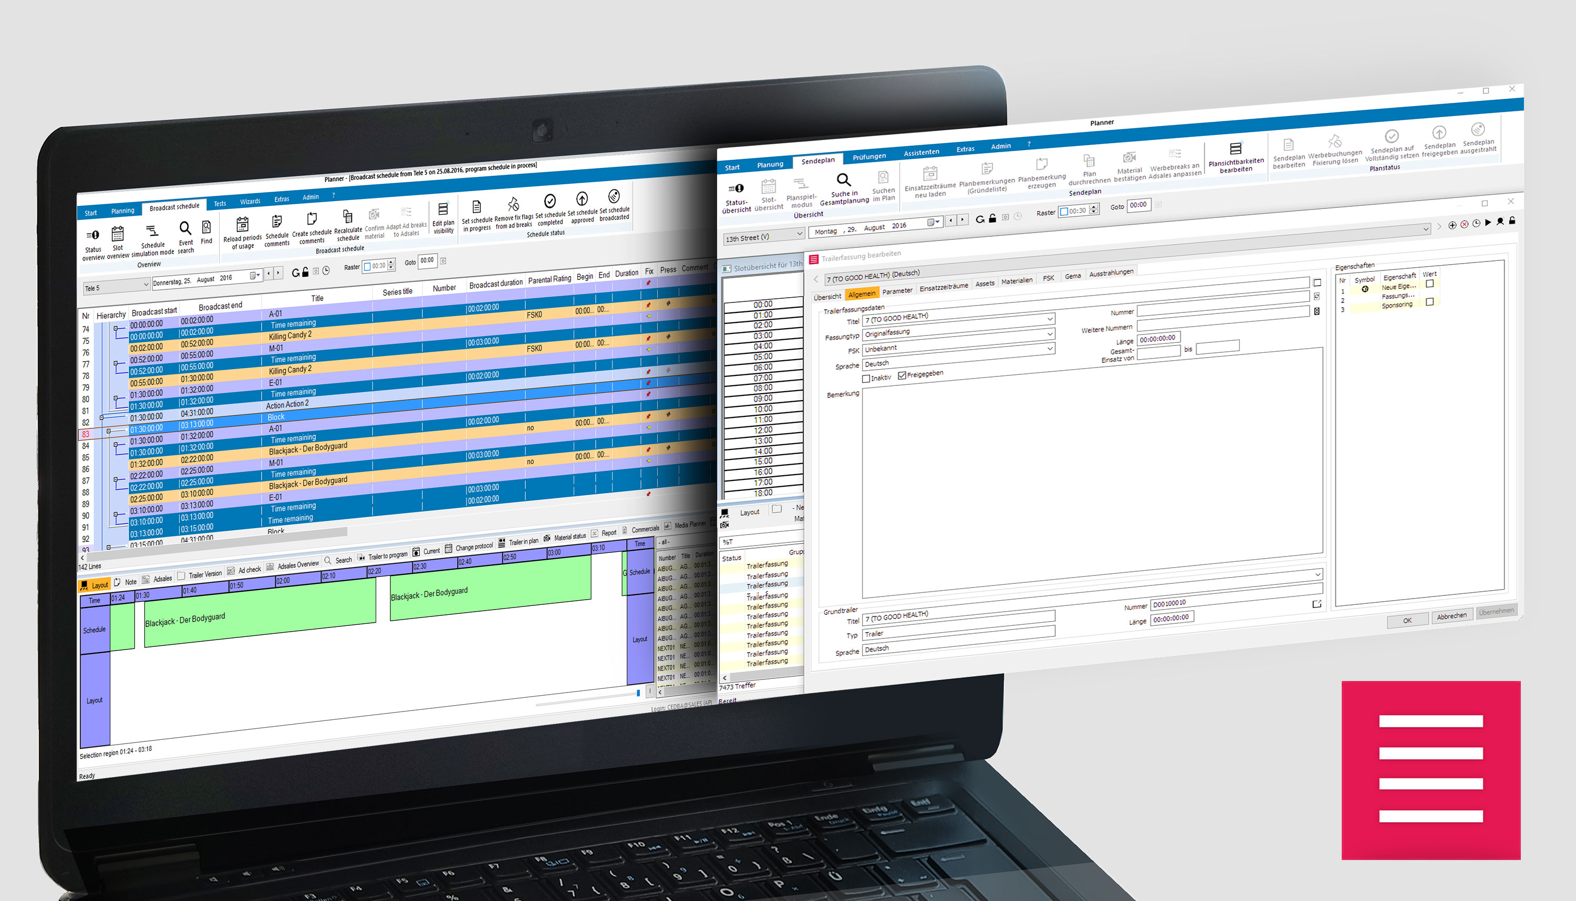The height and width of the screenshot is (901, 1576).
Task: Open Status-übersicht in the German Planner
Action: pos(736,198)
